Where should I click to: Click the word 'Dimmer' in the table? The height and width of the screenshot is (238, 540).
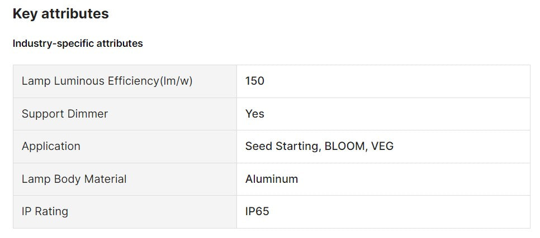pos(87,114)
